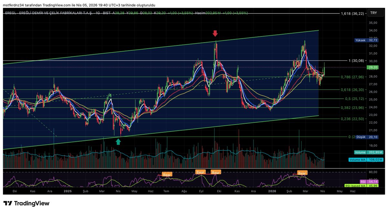This screenshot has width=388, height=212.
Task: Click the 80,00 RSI axis label
Action: coord(373,172)
